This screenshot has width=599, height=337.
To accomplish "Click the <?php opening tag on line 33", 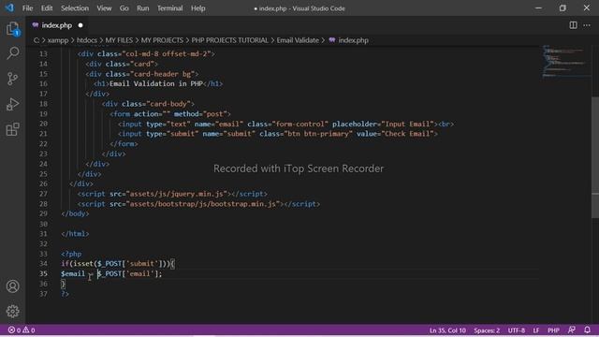I will click(x=71, y=254).
